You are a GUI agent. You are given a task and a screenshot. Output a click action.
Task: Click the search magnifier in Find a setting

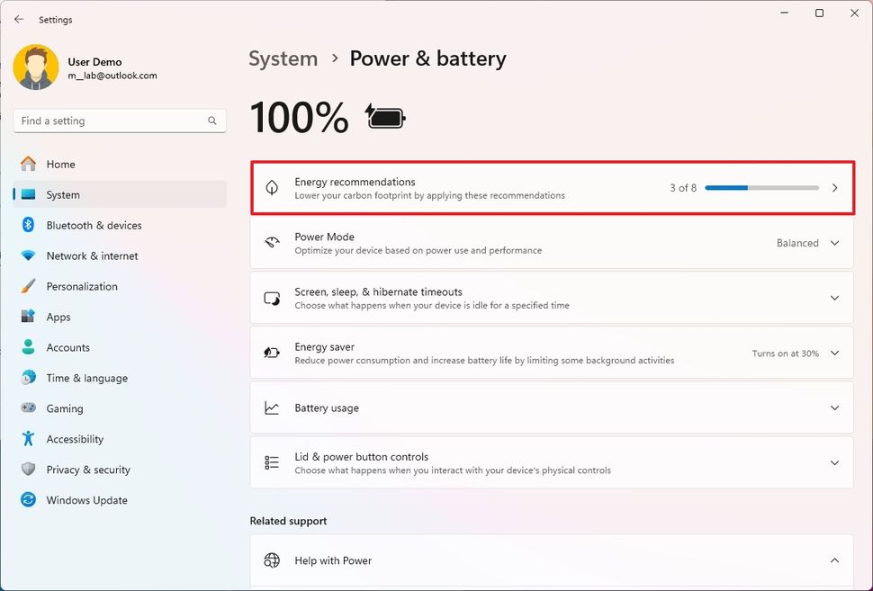coord(211,120)
